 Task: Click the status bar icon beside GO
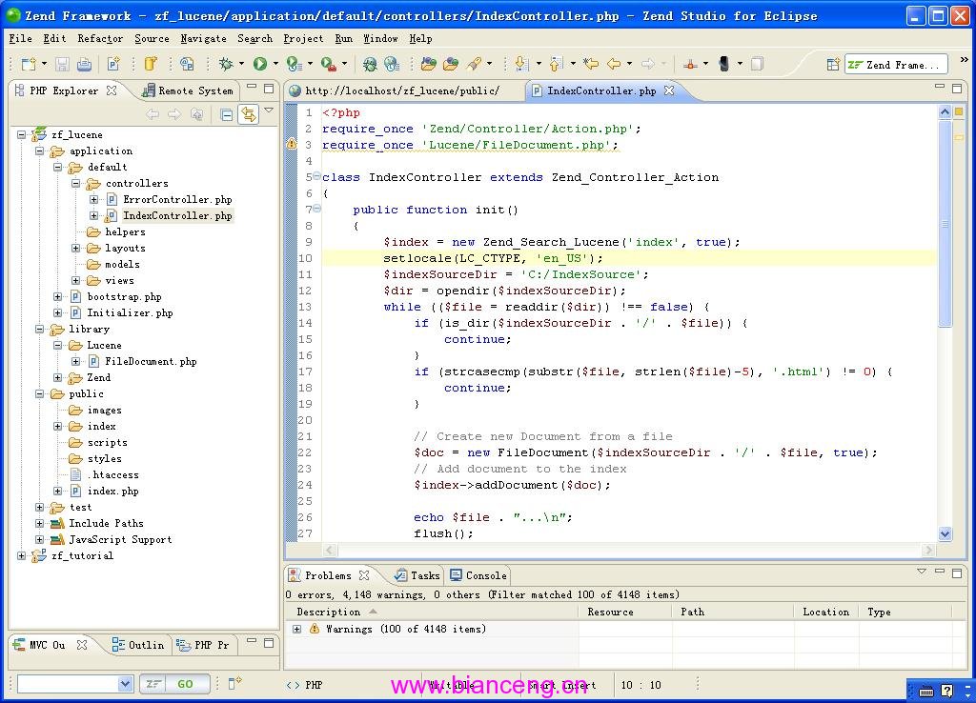(234, 684)
